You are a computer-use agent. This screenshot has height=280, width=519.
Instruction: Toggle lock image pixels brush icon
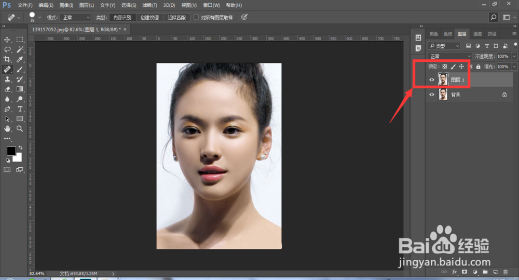point(453,66)
